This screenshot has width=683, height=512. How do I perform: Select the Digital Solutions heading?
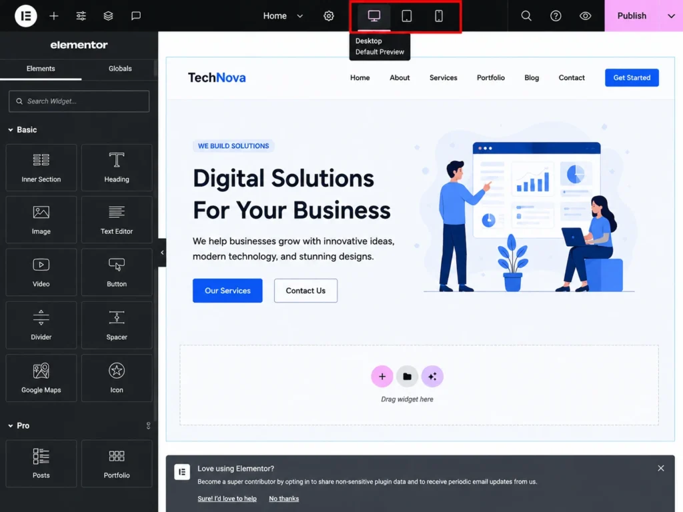[292, 194]
